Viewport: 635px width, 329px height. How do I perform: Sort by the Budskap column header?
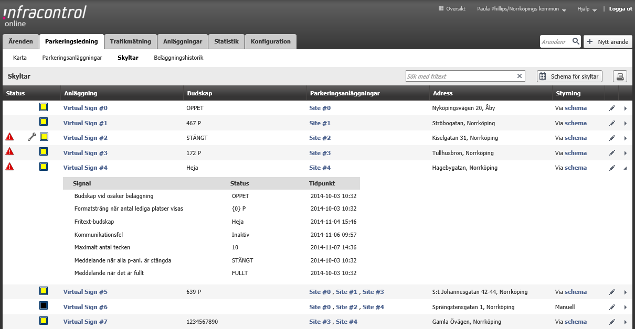(199, 93)
